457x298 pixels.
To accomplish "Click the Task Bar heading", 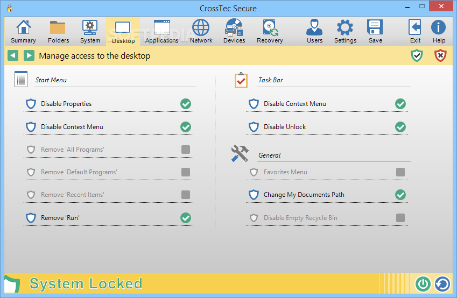I will 270,80.
